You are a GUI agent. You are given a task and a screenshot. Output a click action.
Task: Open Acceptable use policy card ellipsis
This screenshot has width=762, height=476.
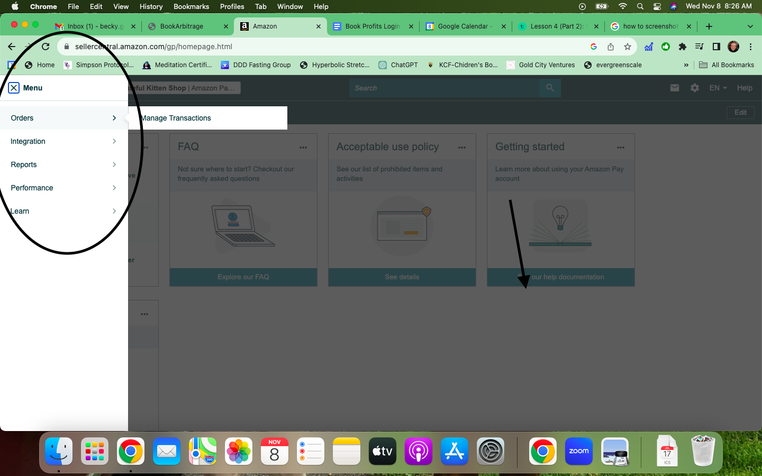click(462, 148)
